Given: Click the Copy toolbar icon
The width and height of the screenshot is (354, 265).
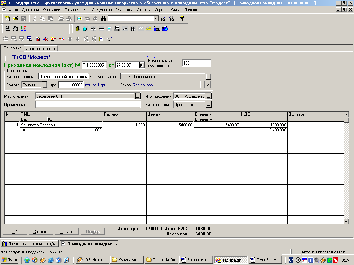Looking at the screenshot, I should coord(42,19).
